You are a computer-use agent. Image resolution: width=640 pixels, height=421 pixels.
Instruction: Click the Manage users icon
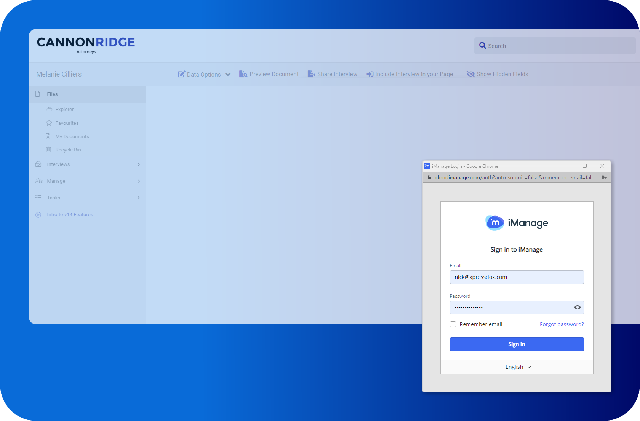(x=39, y=181)
